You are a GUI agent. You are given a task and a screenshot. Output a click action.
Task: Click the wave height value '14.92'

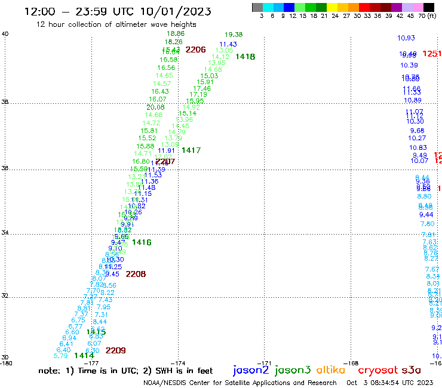pos(191,107)
